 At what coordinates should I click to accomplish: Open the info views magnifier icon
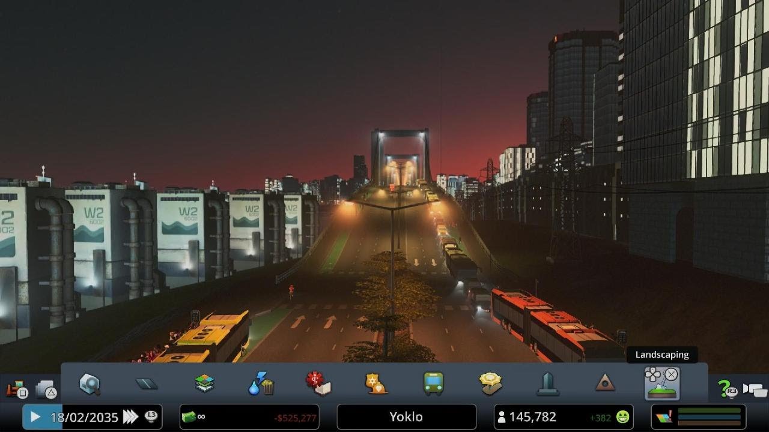coord(90,384)
